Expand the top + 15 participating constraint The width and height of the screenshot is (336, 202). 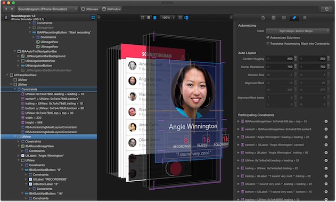[x=238, y=122]
